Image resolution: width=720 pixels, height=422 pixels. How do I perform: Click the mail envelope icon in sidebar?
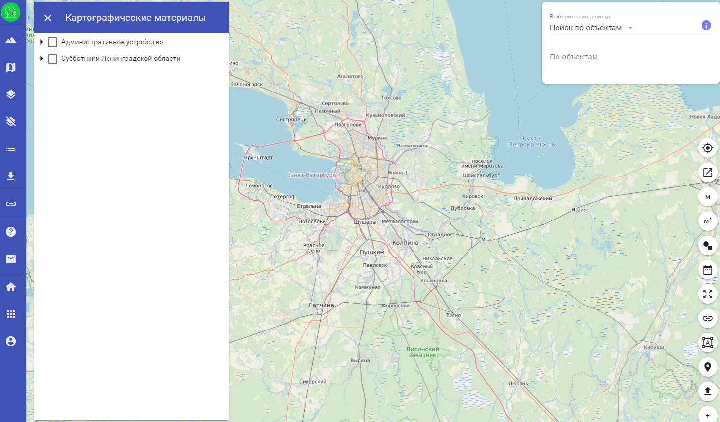tap(11, 259)
